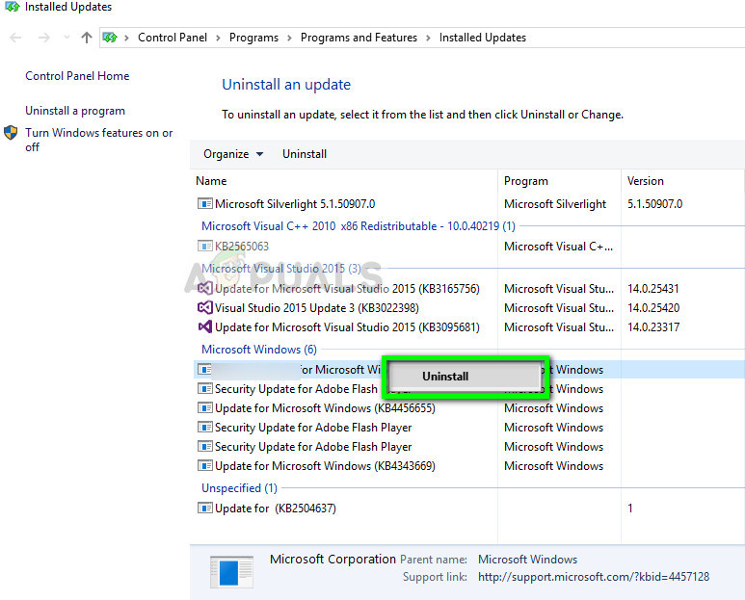The image size is (745, 600).
Task: Collapse Microsoft Visual C++ 2010 group header
Action: coord(359,226)
